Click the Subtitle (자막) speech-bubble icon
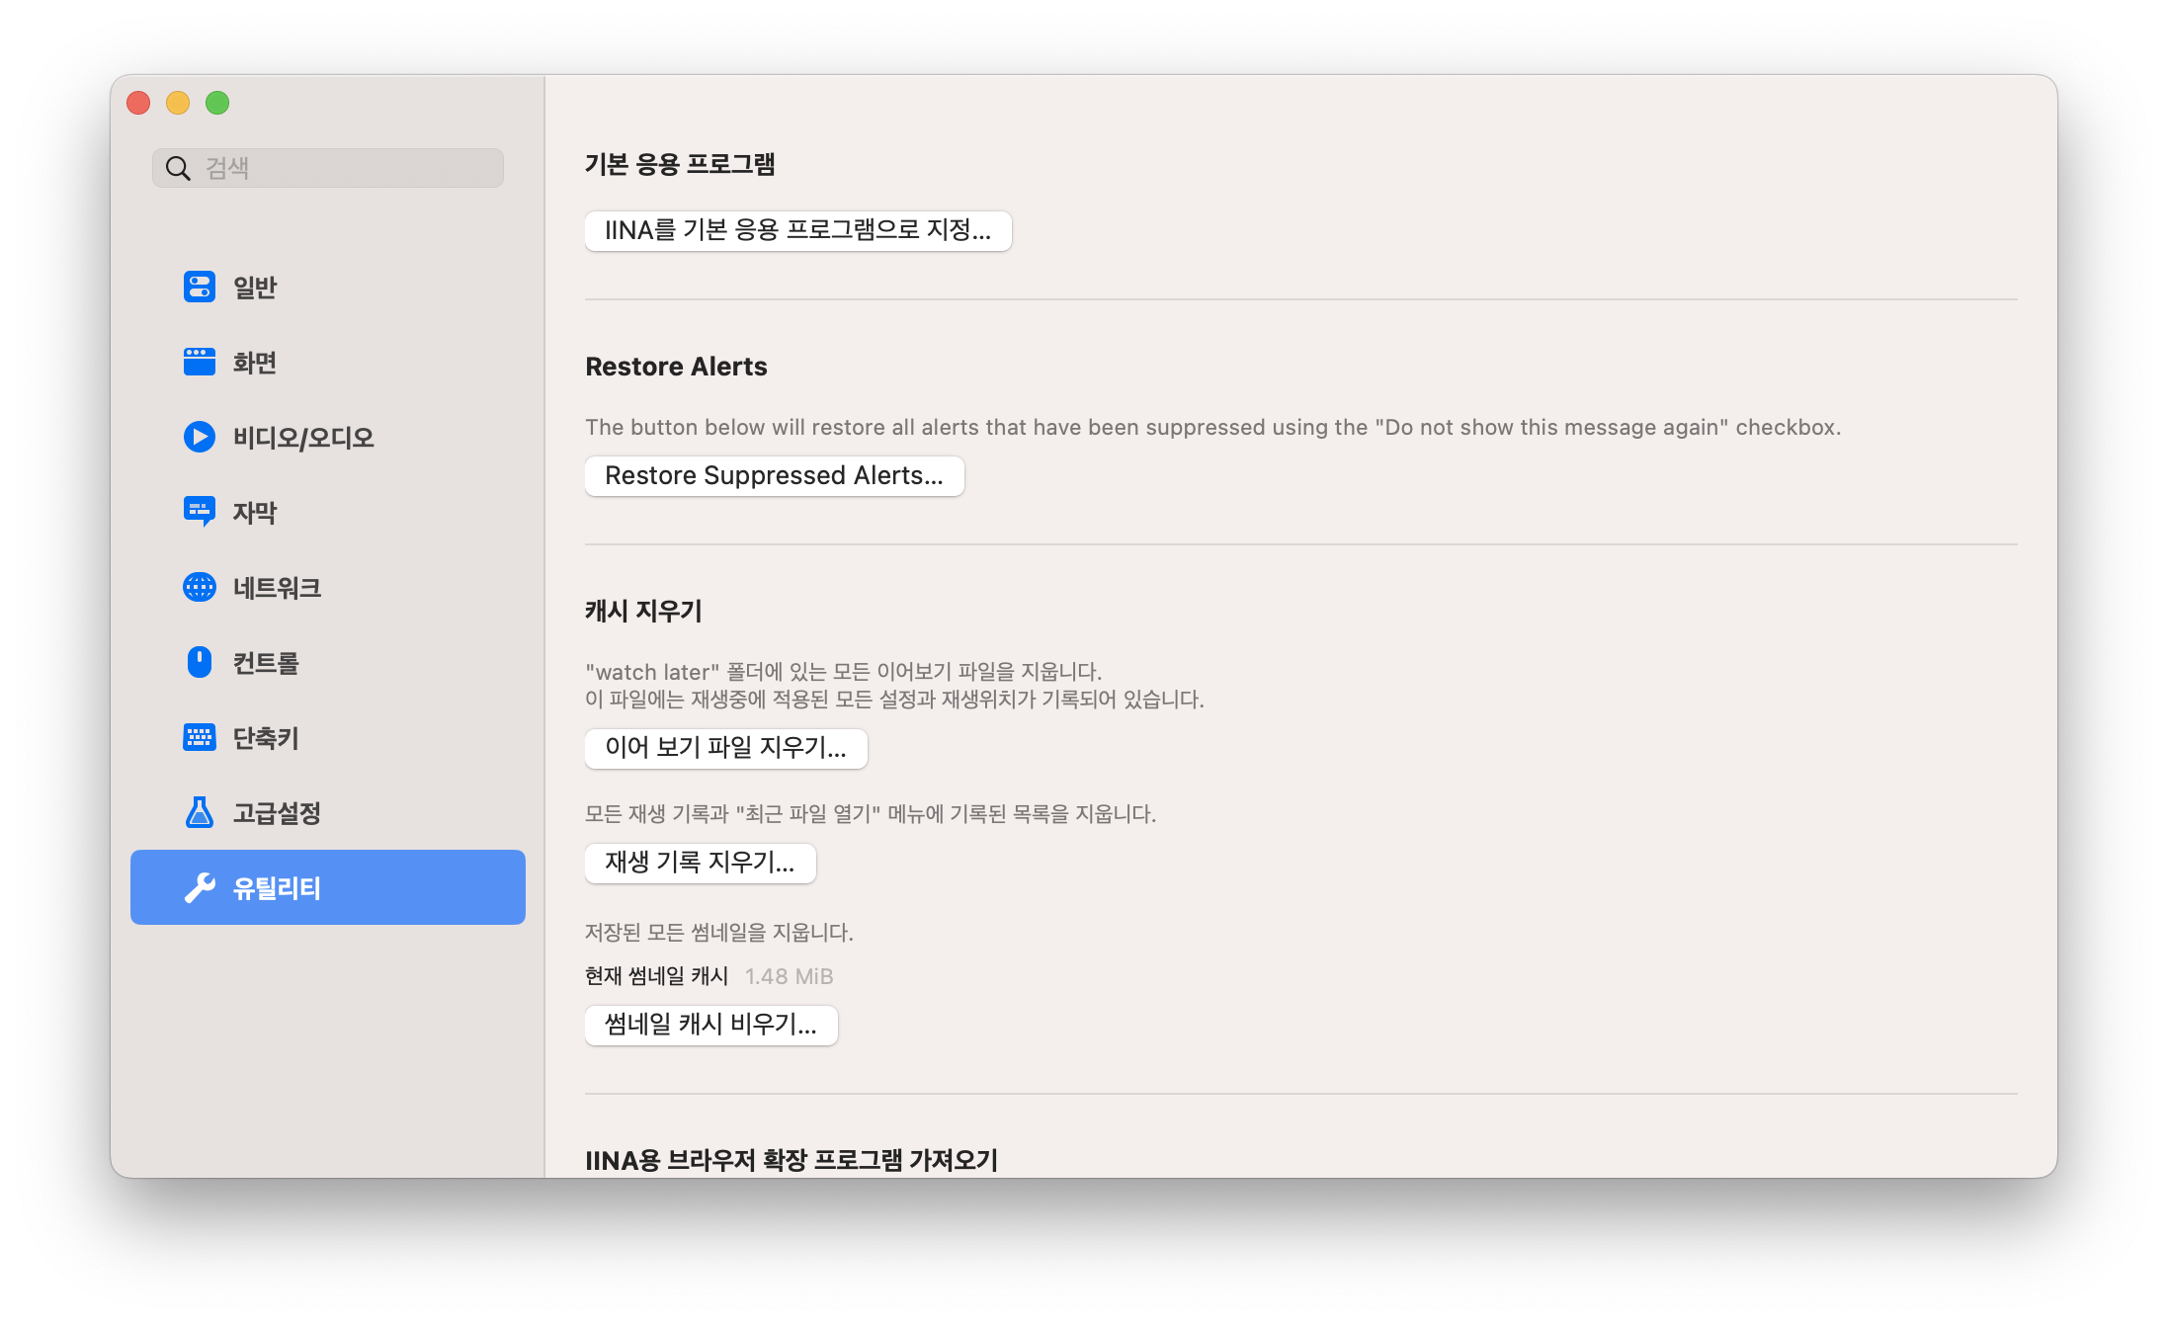This screenshot has height=1324, width=2168. 200,512
